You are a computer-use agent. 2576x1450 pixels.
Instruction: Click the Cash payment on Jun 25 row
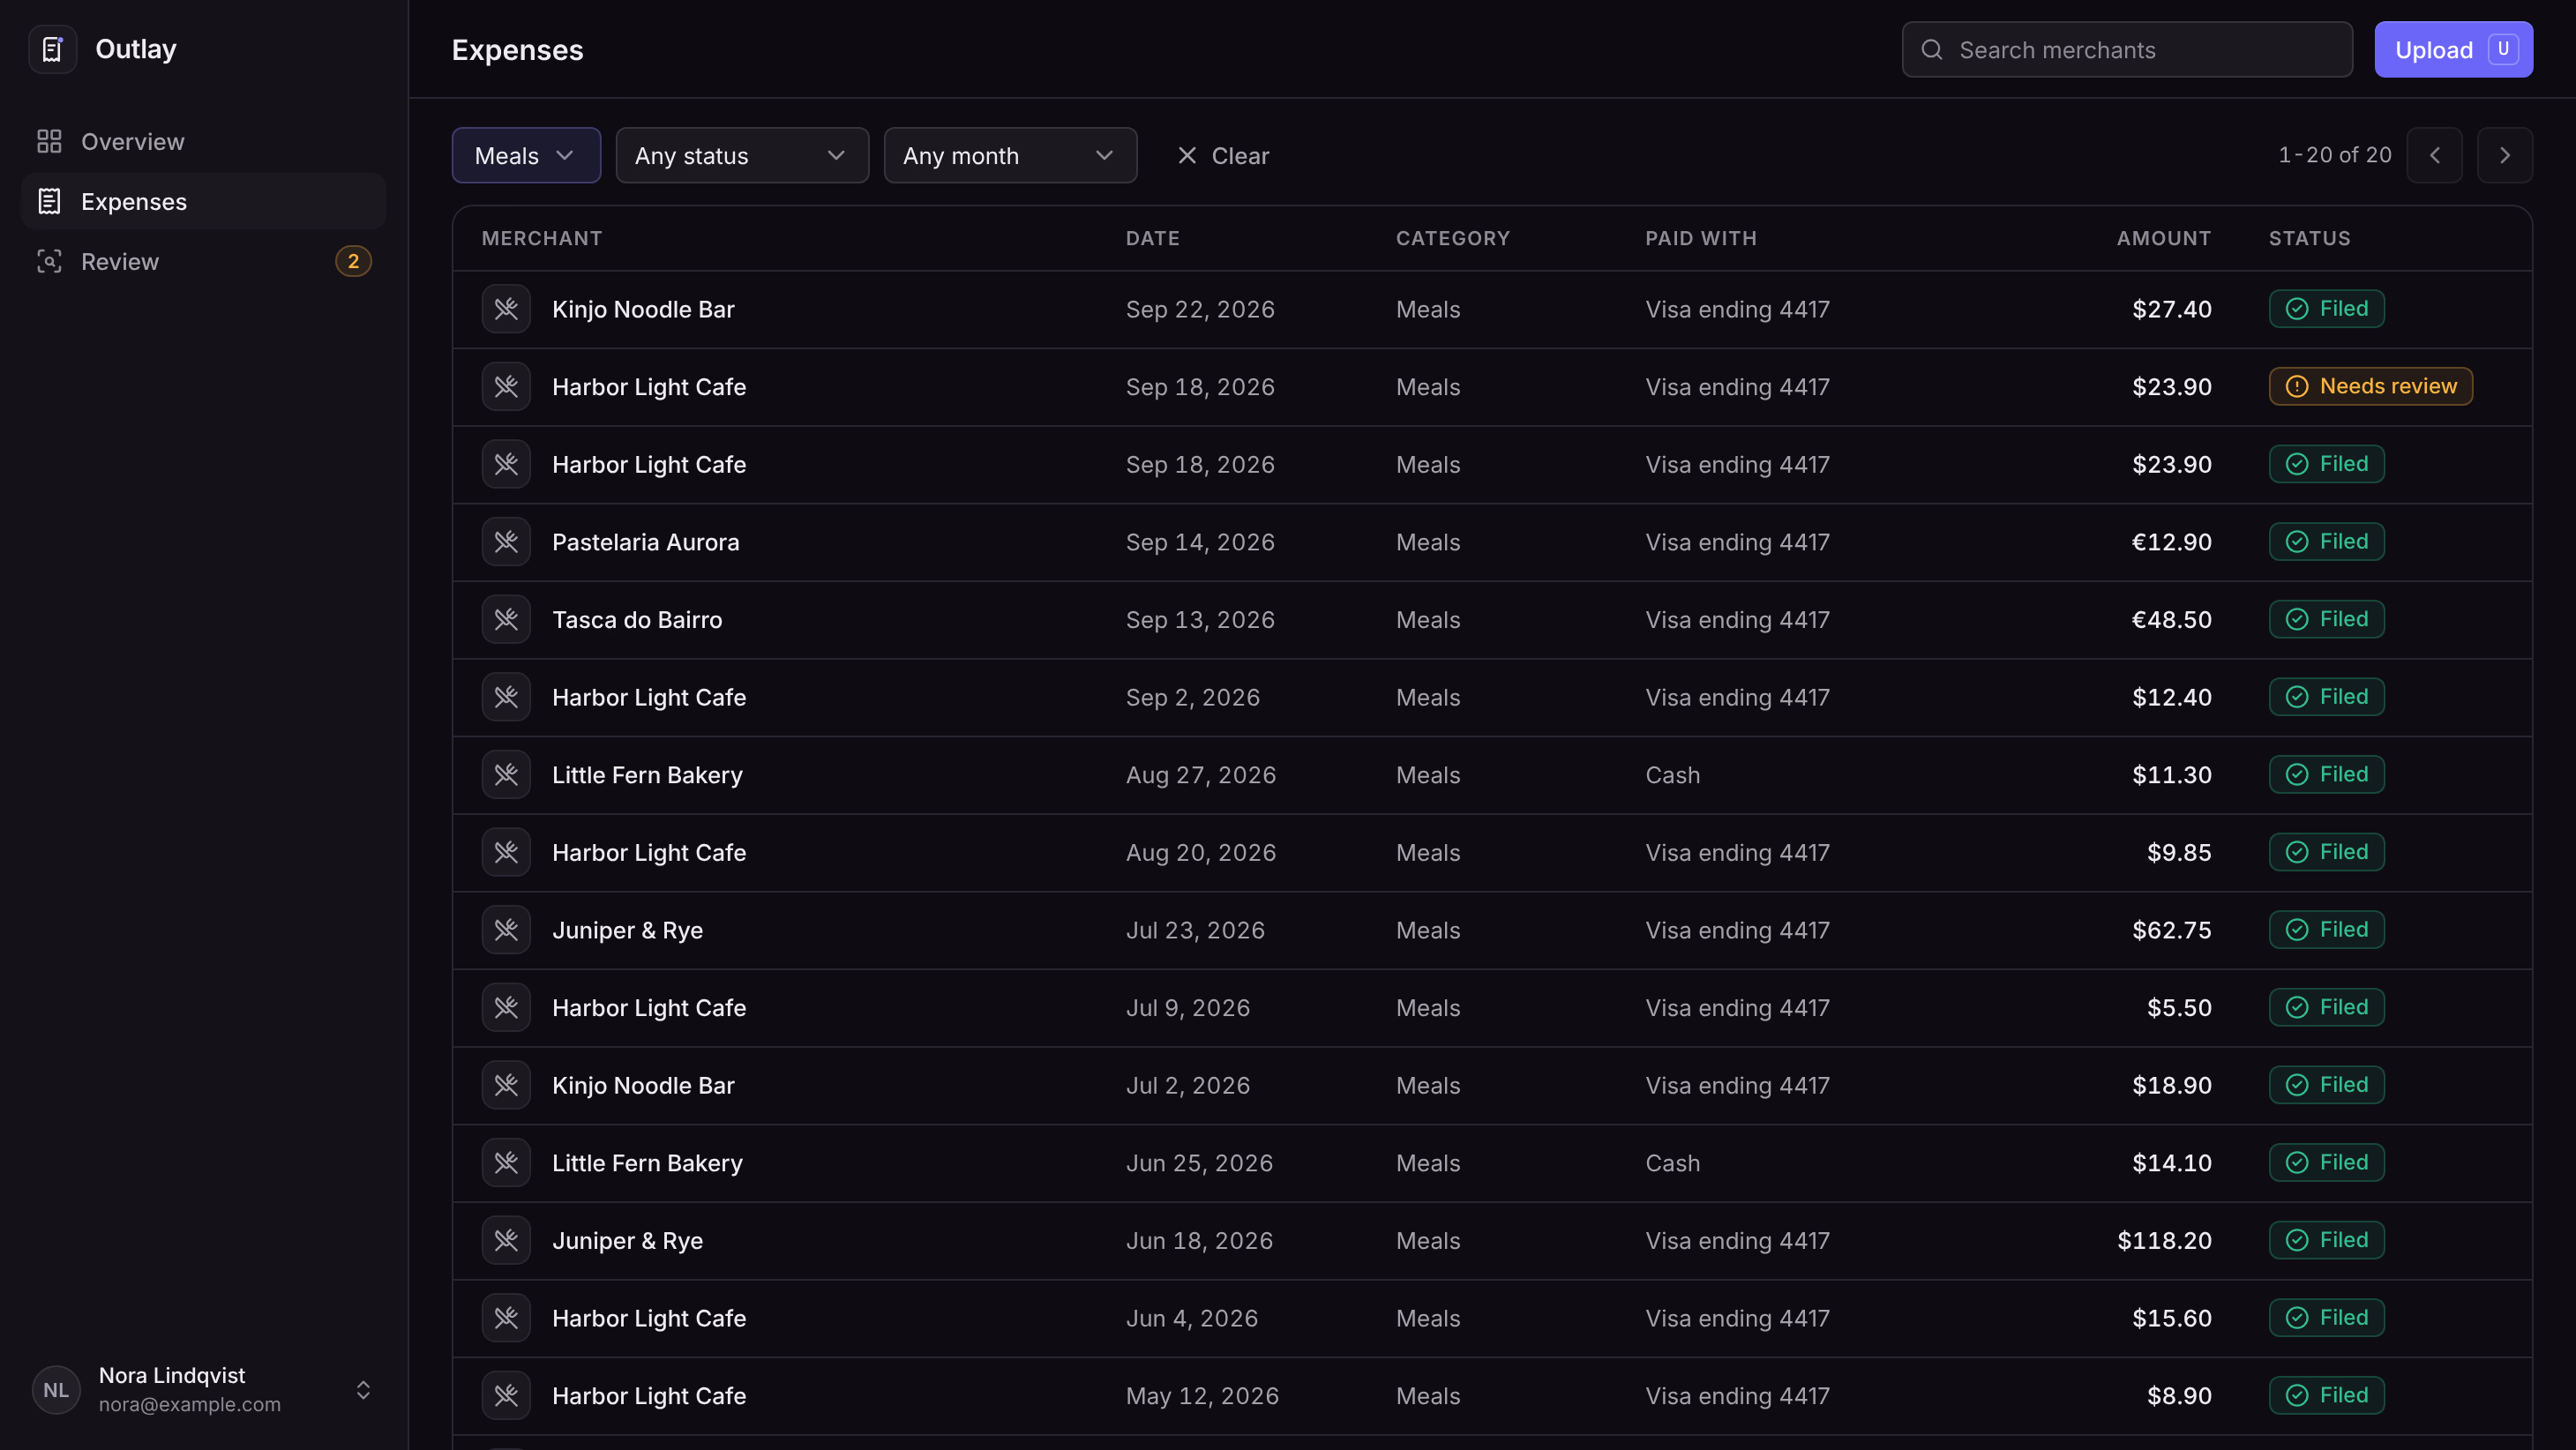(x=1672, y=1163)
